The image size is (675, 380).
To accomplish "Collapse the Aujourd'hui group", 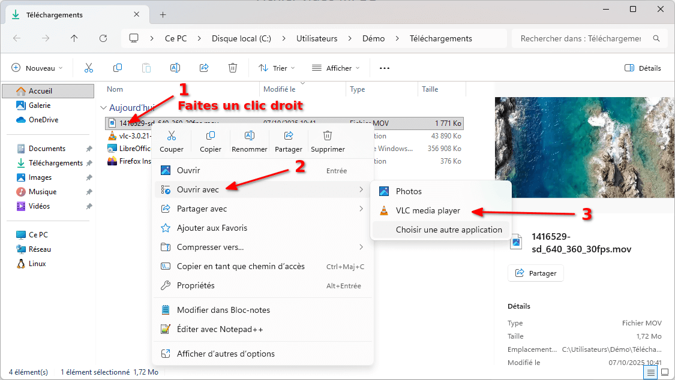I will [102, 108].
